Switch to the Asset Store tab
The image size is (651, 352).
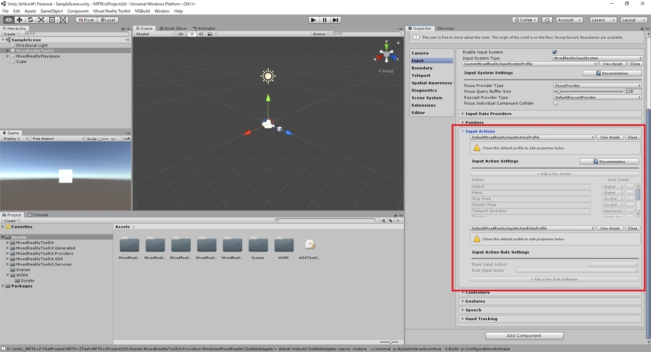[x=173, y=28]
